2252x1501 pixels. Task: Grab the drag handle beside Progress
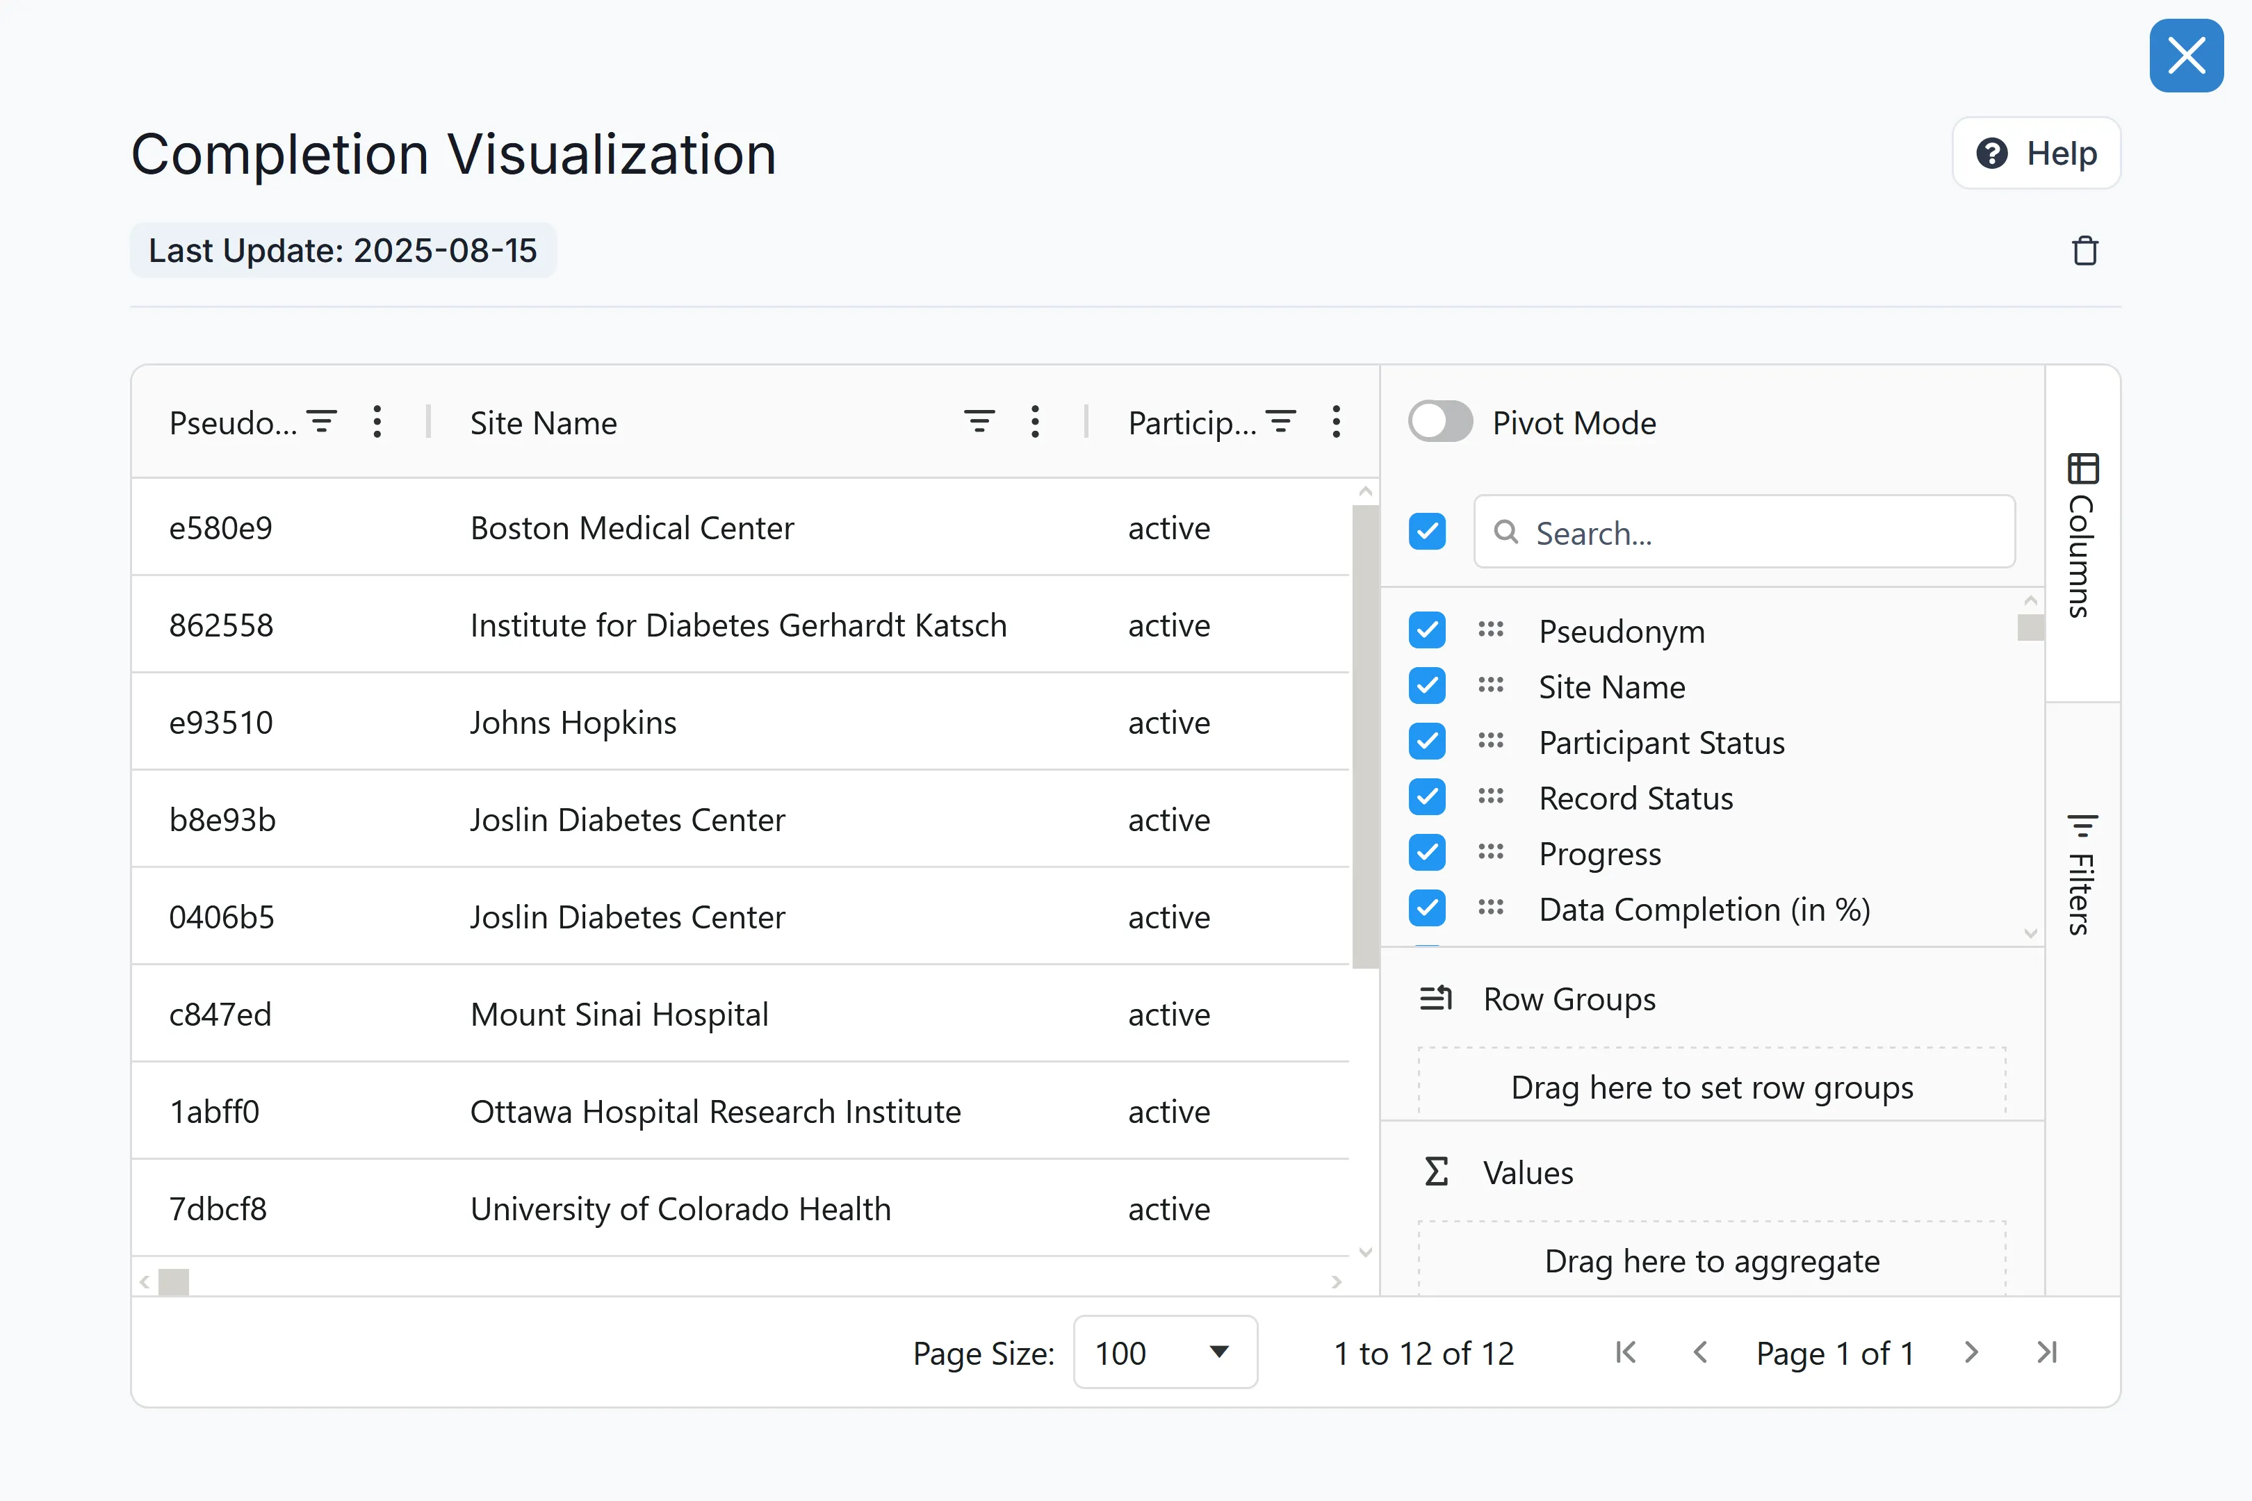tap(1491, 852)
